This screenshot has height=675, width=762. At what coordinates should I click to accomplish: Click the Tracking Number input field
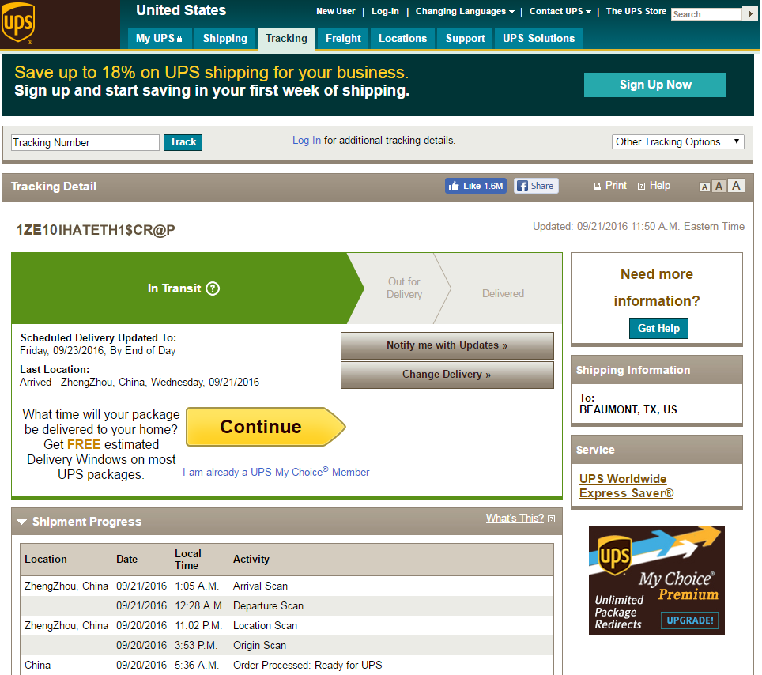(x=85, y=143)
